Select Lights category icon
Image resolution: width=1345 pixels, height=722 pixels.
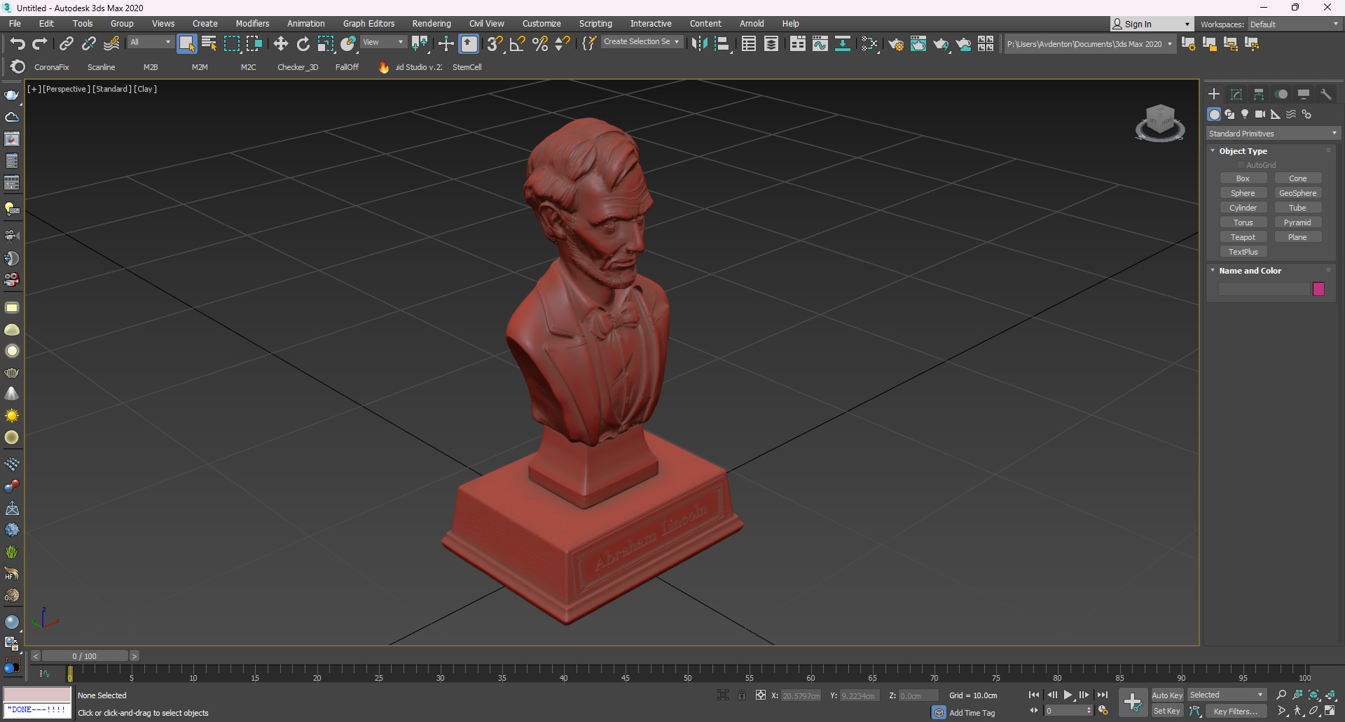(x=1245, y=114)
